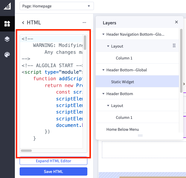Open the Theme Styles palette icon

point(7,55)
